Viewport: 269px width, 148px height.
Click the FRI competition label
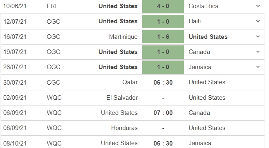coord(52,6)
